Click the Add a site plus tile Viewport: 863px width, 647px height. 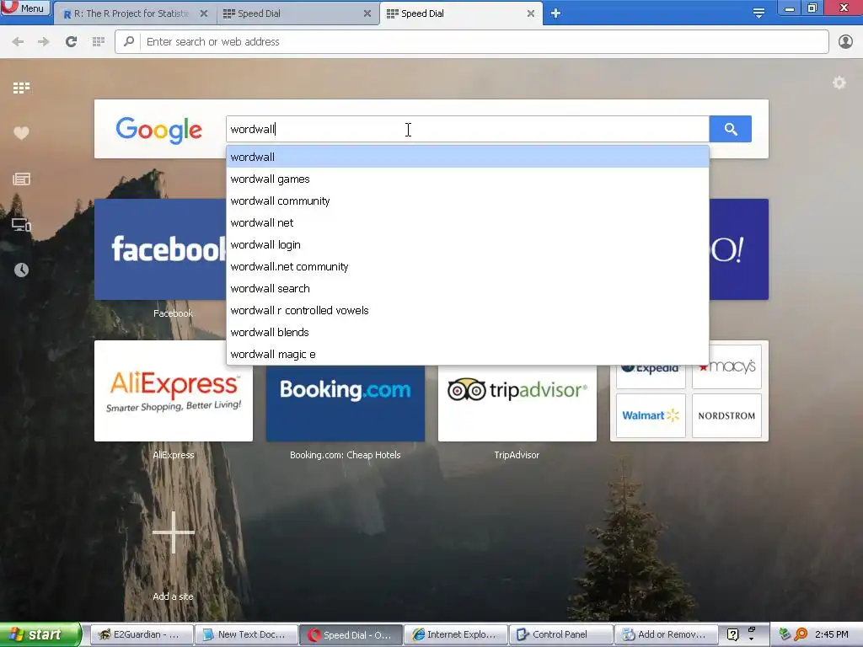(174, 532)
